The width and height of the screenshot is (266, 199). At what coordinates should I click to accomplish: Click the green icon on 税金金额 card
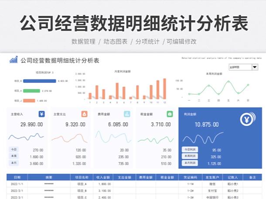pyautogui.click(x=170, y=114)
